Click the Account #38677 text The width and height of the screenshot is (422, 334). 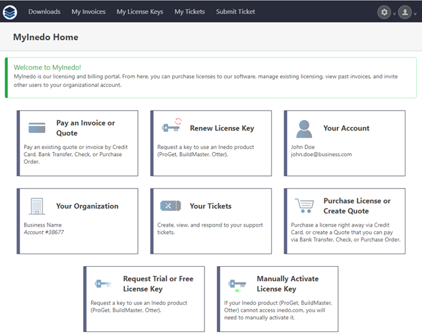(x=44, y=232)
